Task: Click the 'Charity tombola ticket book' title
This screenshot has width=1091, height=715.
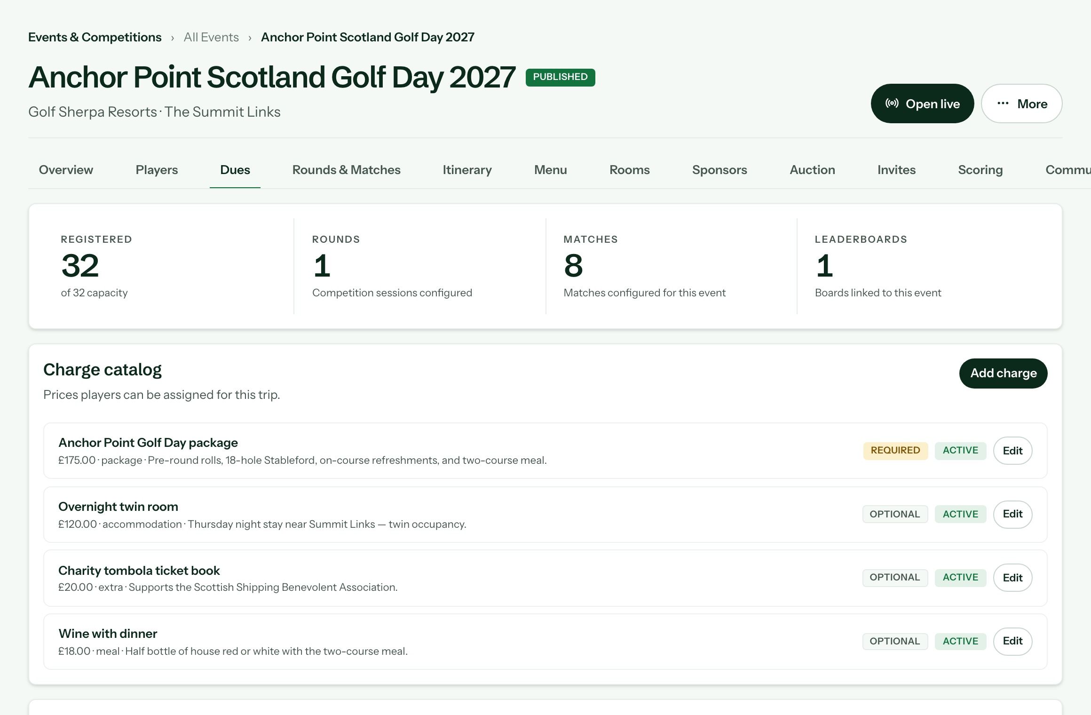Action: pos(139,571)
